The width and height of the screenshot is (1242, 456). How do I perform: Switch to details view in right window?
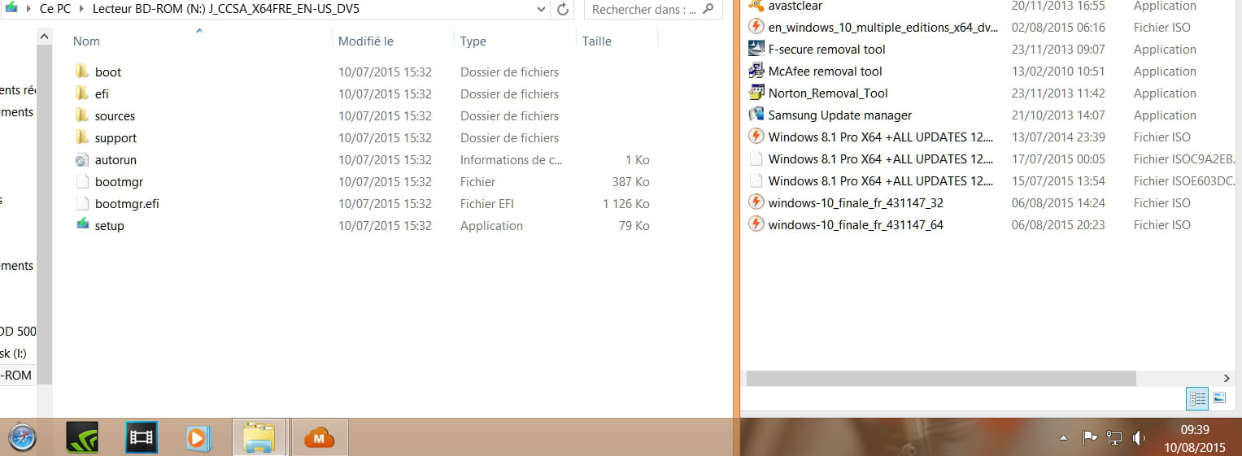click(x=1197, y=397)
